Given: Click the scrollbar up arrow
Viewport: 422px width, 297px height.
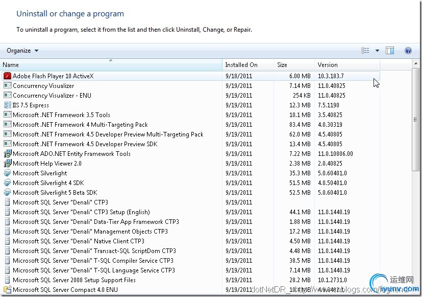Looking at the screenshot, I should pyautogui.click(x=416, y=63).
